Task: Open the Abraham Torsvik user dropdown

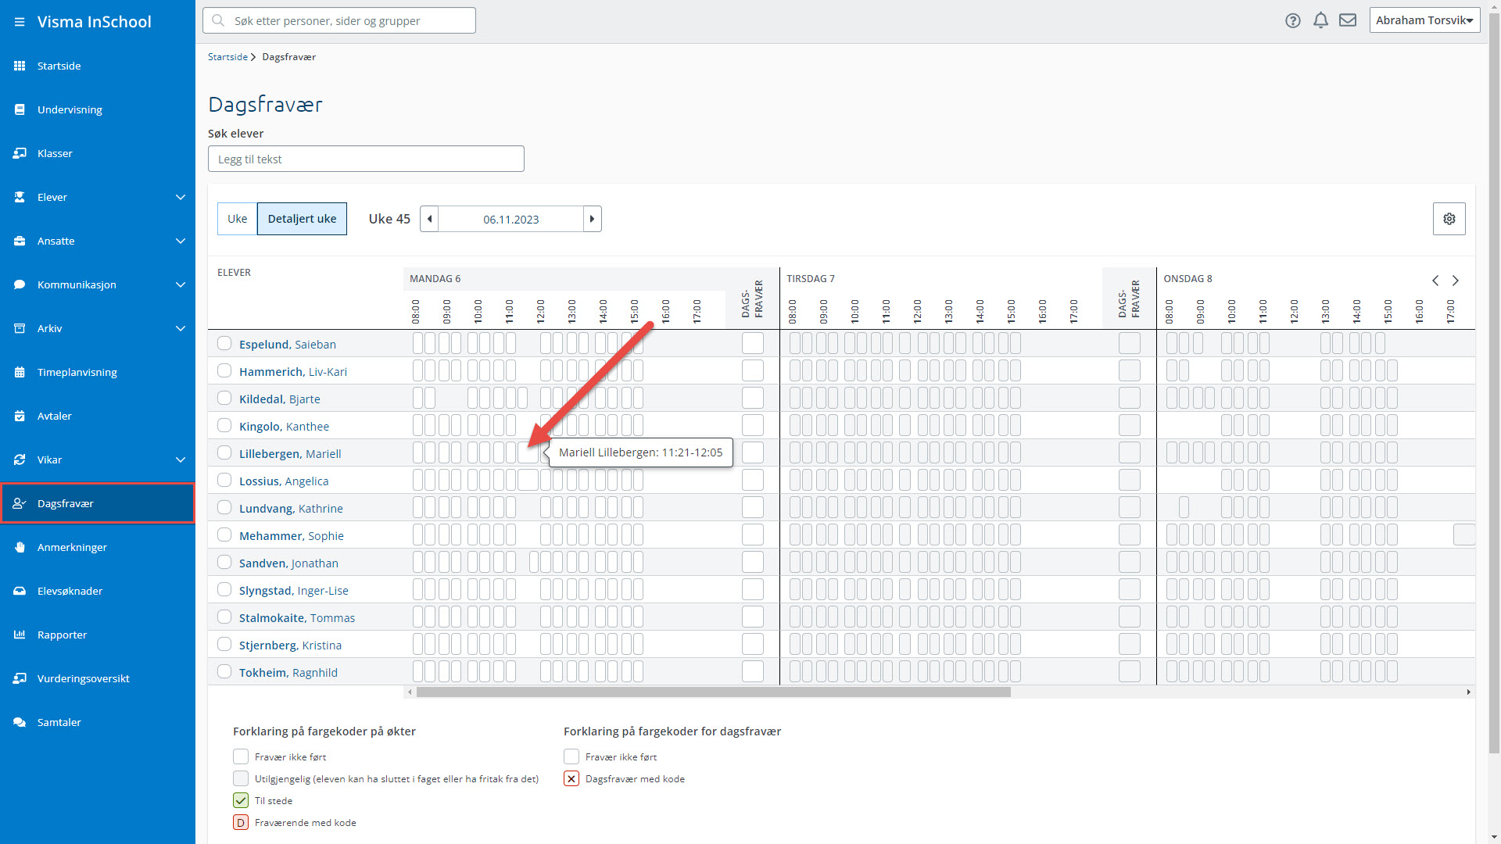Action: coord(1424,20)
